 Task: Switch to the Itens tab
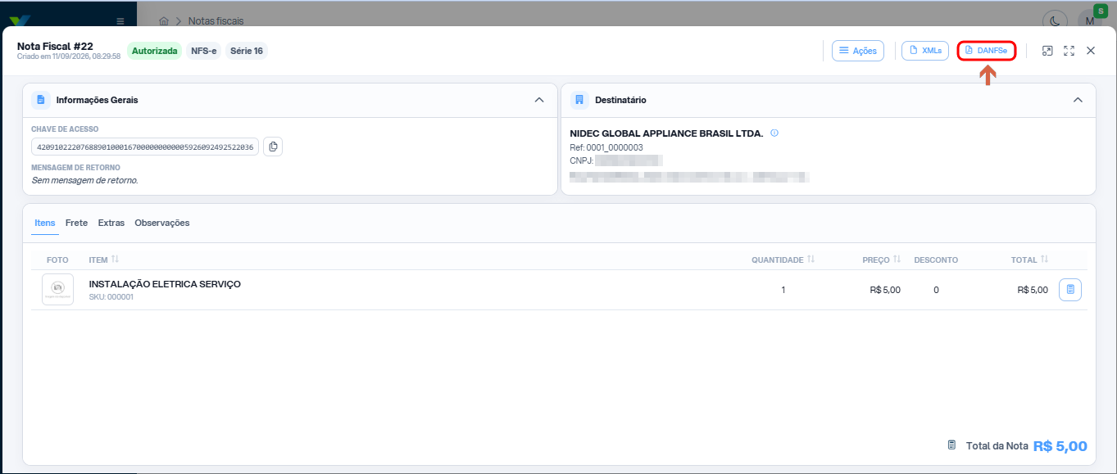(x=45, y=223)
